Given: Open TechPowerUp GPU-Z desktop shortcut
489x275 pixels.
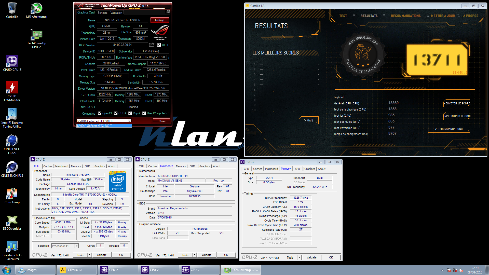Looking at the screenshot, I should click(x=37, y=38).
